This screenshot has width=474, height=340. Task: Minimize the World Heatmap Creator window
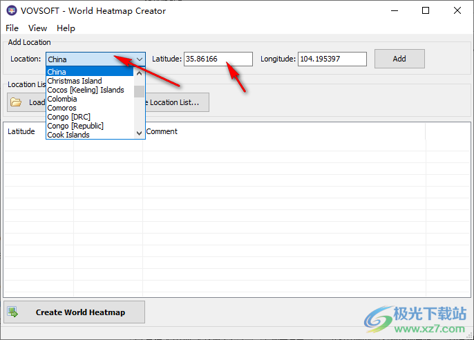click(x=395, y=10)
